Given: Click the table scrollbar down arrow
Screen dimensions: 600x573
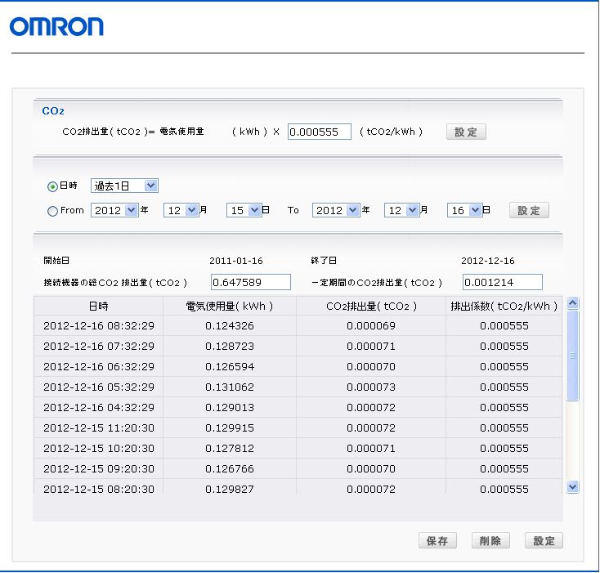Looking at the screenshot, I should click(572, 486).
